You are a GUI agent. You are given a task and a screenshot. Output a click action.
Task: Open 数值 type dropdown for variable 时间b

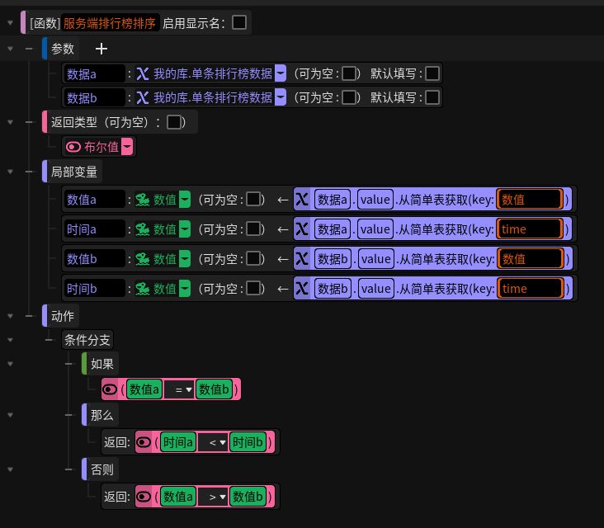coord(185,289)
